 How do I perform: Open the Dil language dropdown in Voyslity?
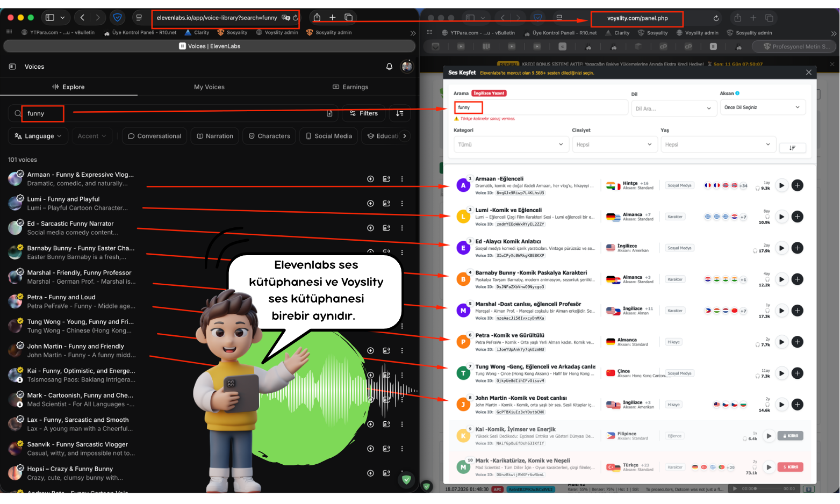(x=673, y=109)
